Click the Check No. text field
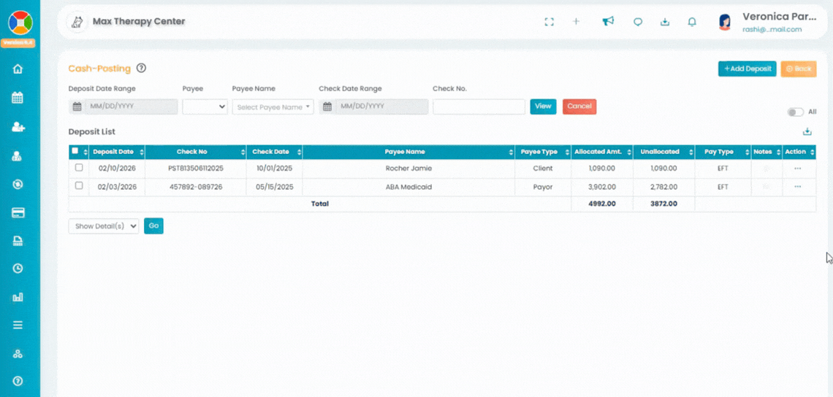The image size is (833, 397). [479, 107]
